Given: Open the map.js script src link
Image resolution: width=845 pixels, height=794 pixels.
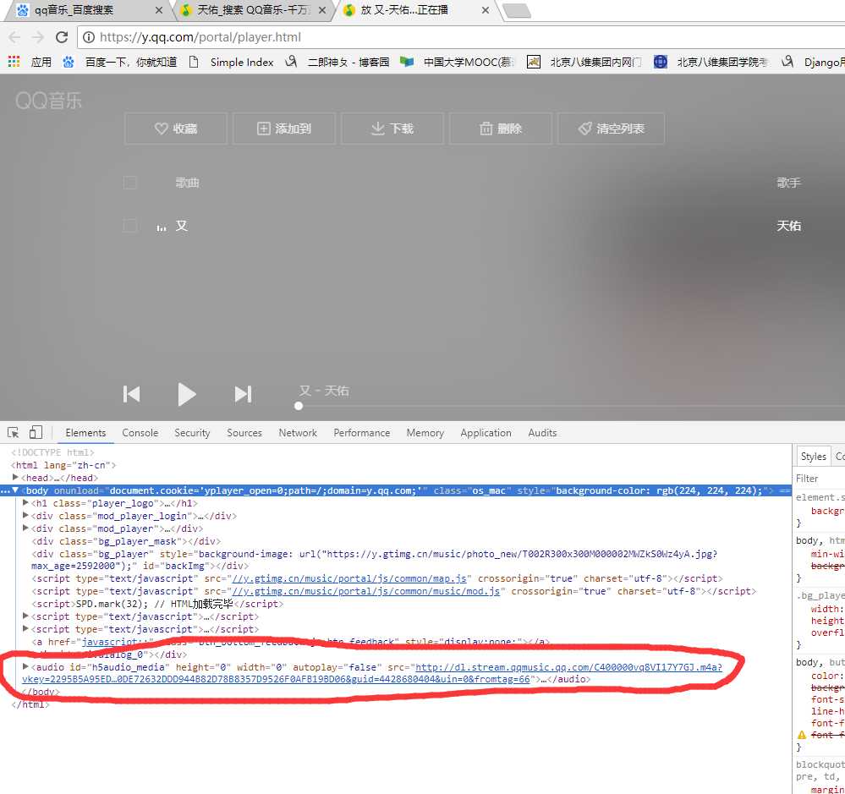Looking at the screenshot, I should click(349, 578).
